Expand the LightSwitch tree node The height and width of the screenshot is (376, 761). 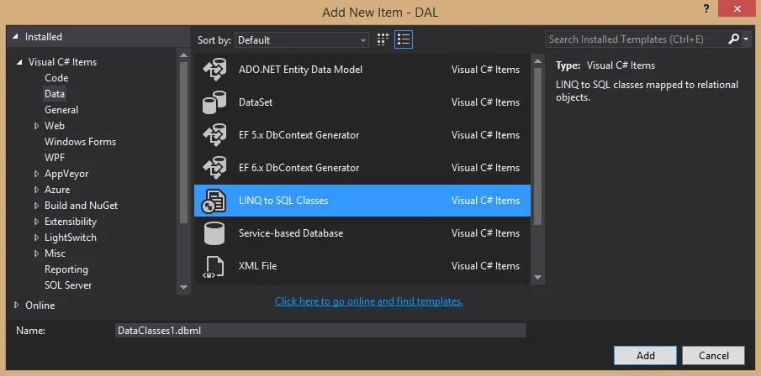pyautogui.click(x=36, y=238)
